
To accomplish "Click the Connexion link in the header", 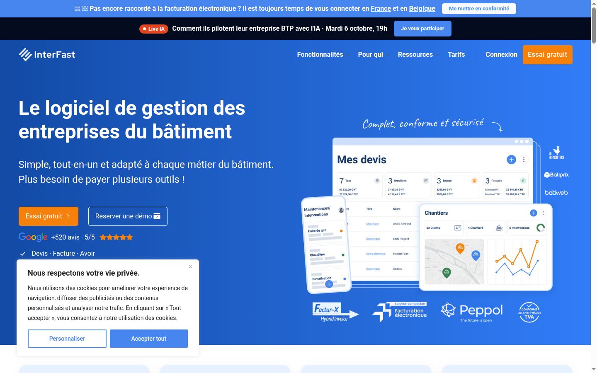I will pos(502,55).
